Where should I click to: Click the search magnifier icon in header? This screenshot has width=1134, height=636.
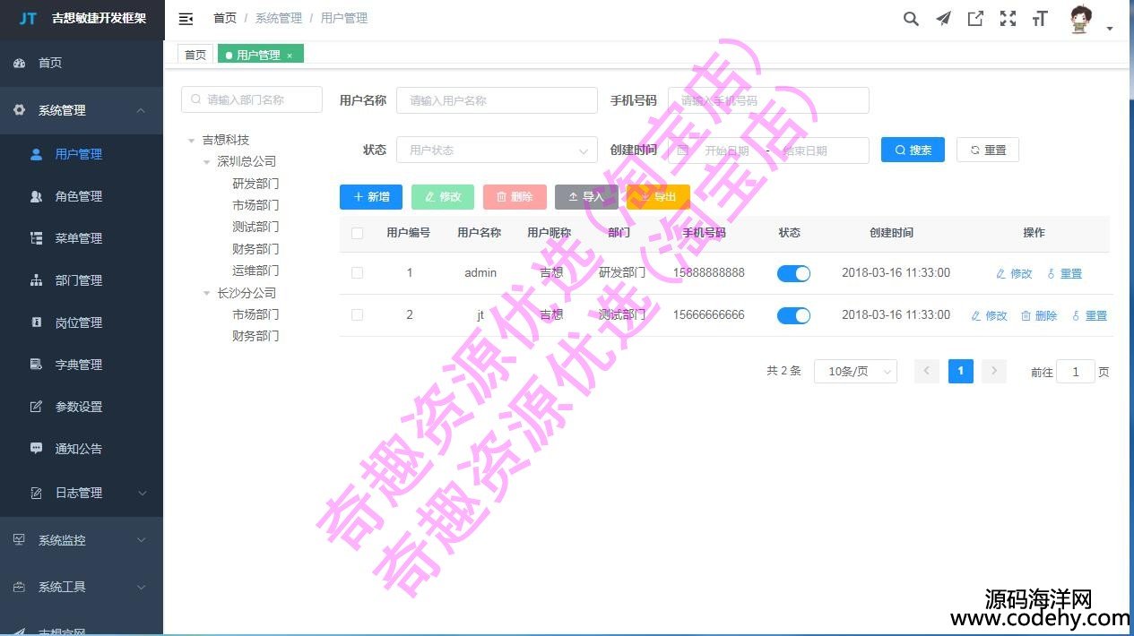point(911,19)
